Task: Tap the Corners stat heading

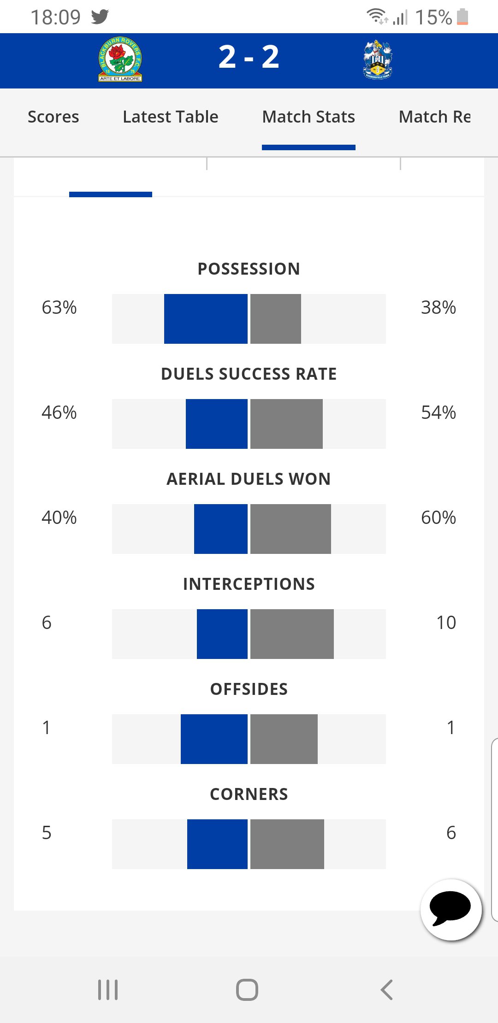Action: pyautogui.click(x=249, y=794)
